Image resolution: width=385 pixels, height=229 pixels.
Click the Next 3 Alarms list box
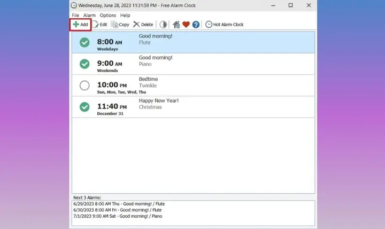(x=193, y=213)
